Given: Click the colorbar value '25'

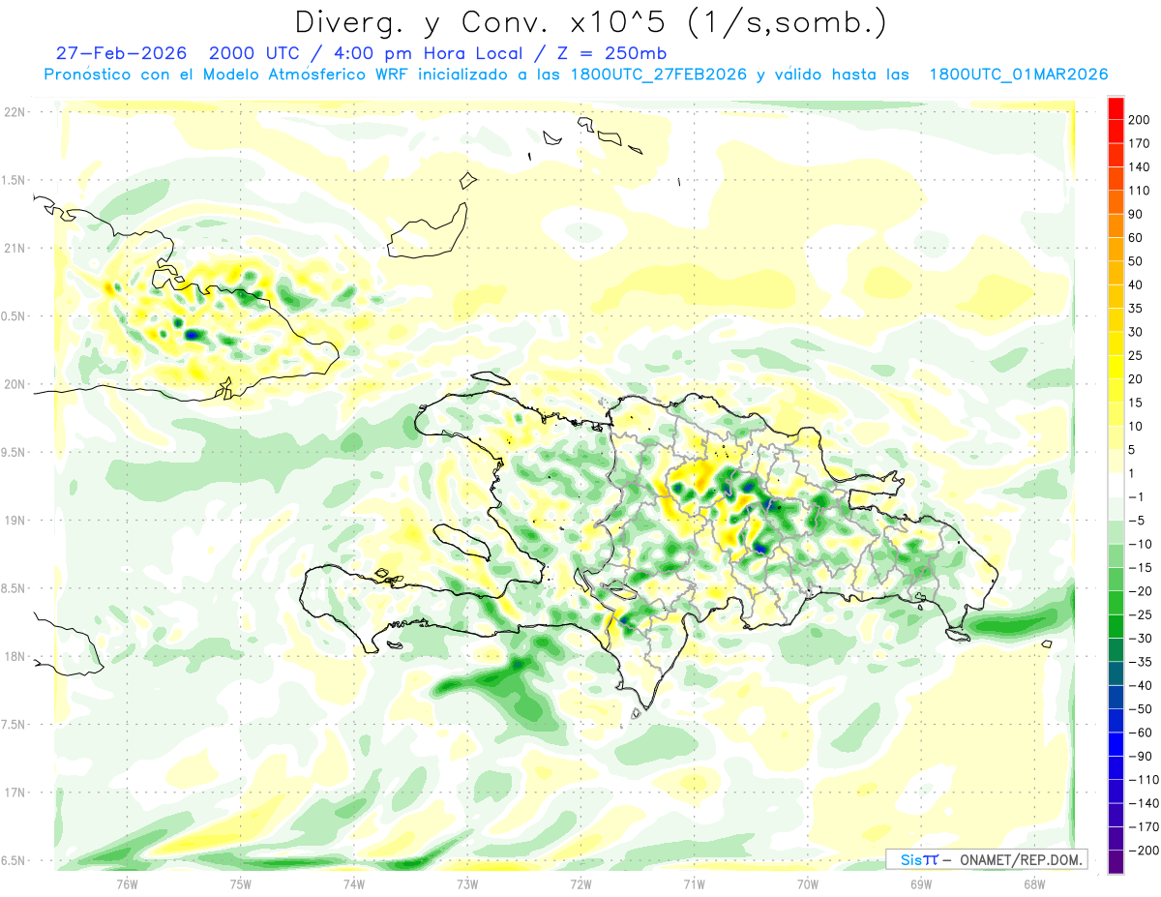Looking at the screenshot, I should pyautogui.click(x=1137, y=355).
